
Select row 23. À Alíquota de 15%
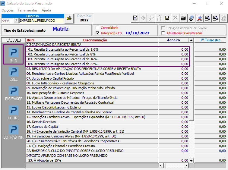[x=92, y=160]
